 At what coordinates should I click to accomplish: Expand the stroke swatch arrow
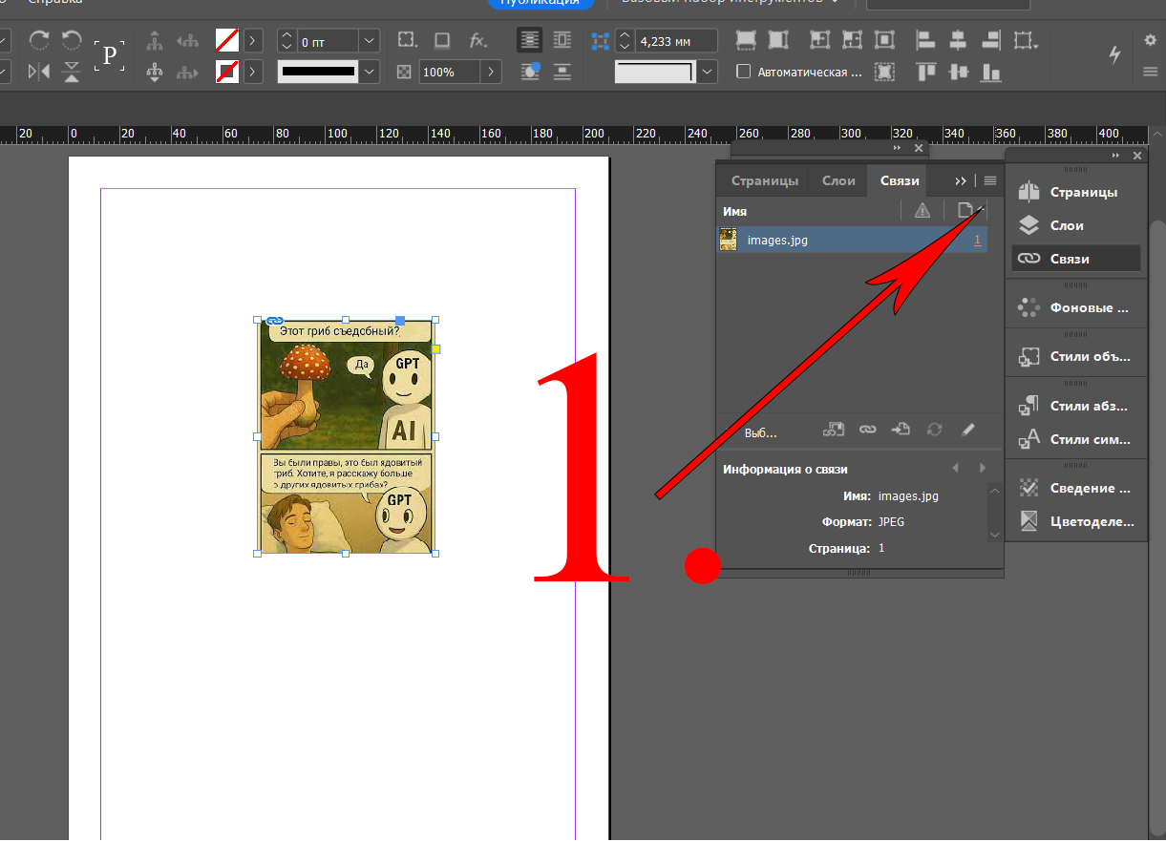point(252,72)
